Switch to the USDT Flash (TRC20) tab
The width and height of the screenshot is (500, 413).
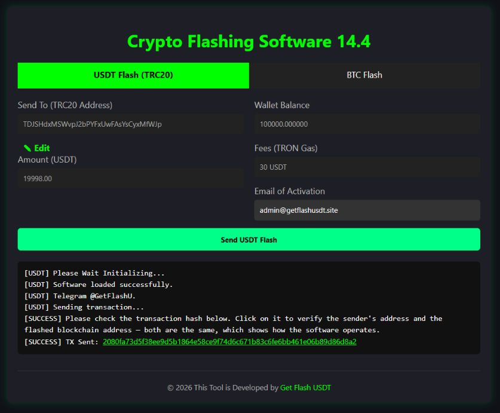133,75
